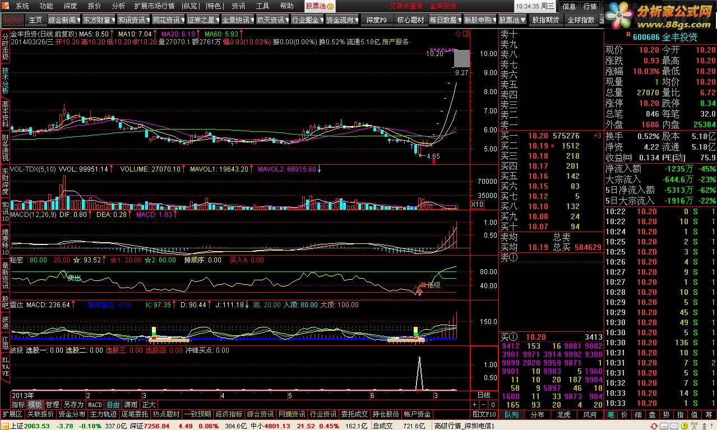Expand the 和讯资讯 dropdown arrow
This screenshot has width=717, height=430.
(x=148, y=20)
